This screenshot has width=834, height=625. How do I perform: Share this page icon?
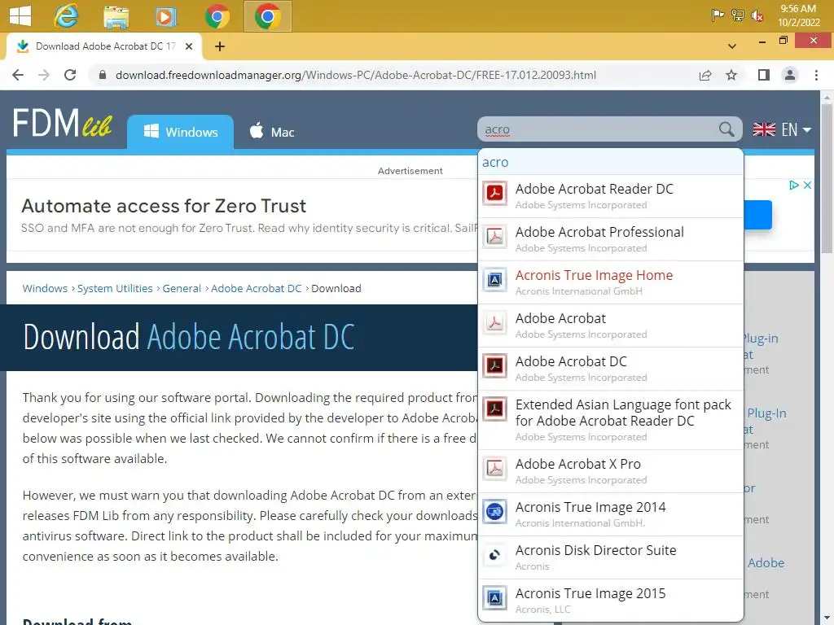(705, 75)
